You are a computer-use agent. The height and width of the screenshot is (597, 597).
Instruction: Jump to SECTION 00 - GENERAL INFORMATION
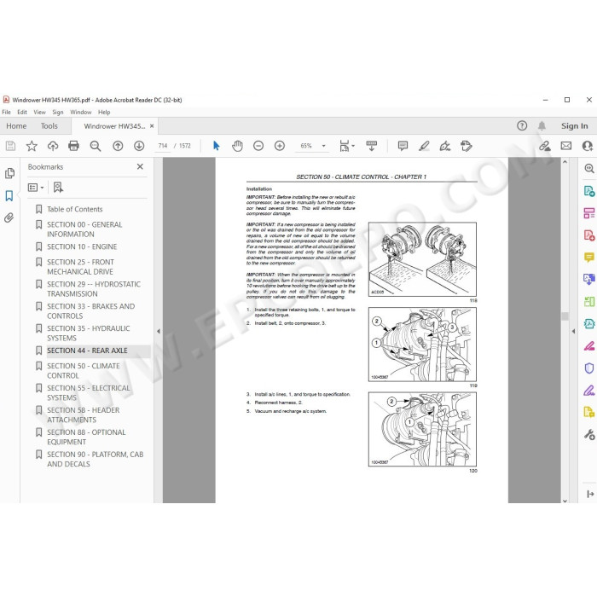[84, 229]
